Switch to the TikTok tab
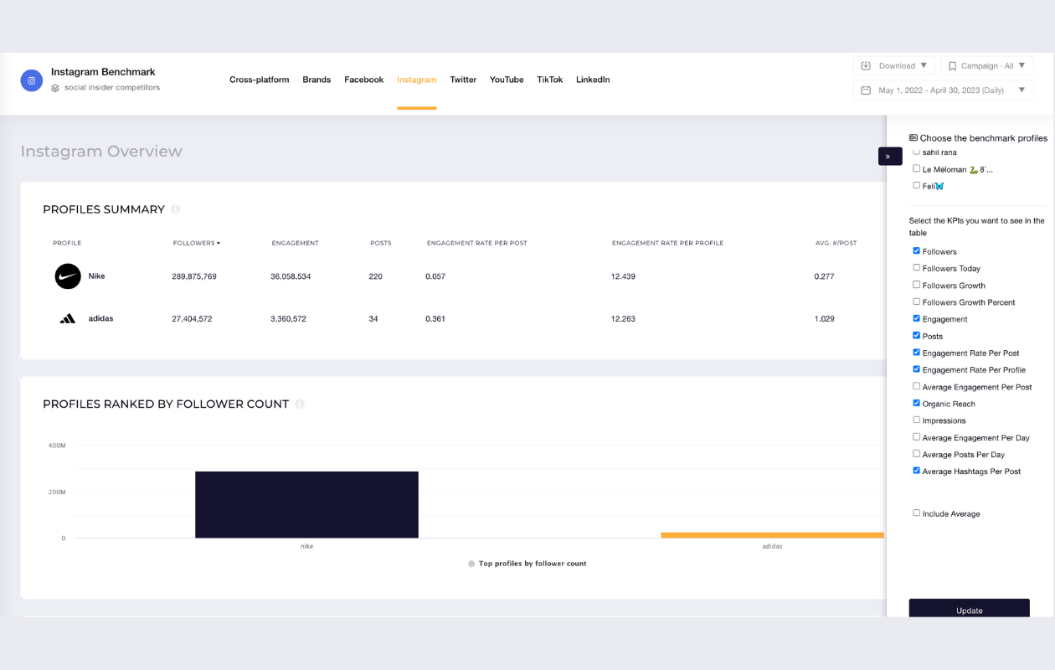 point(550,80)
